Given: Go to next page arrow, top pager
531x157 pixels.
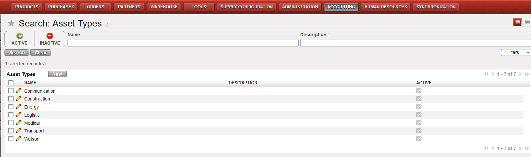Looking at the screenshot, I should pos(520,74).
